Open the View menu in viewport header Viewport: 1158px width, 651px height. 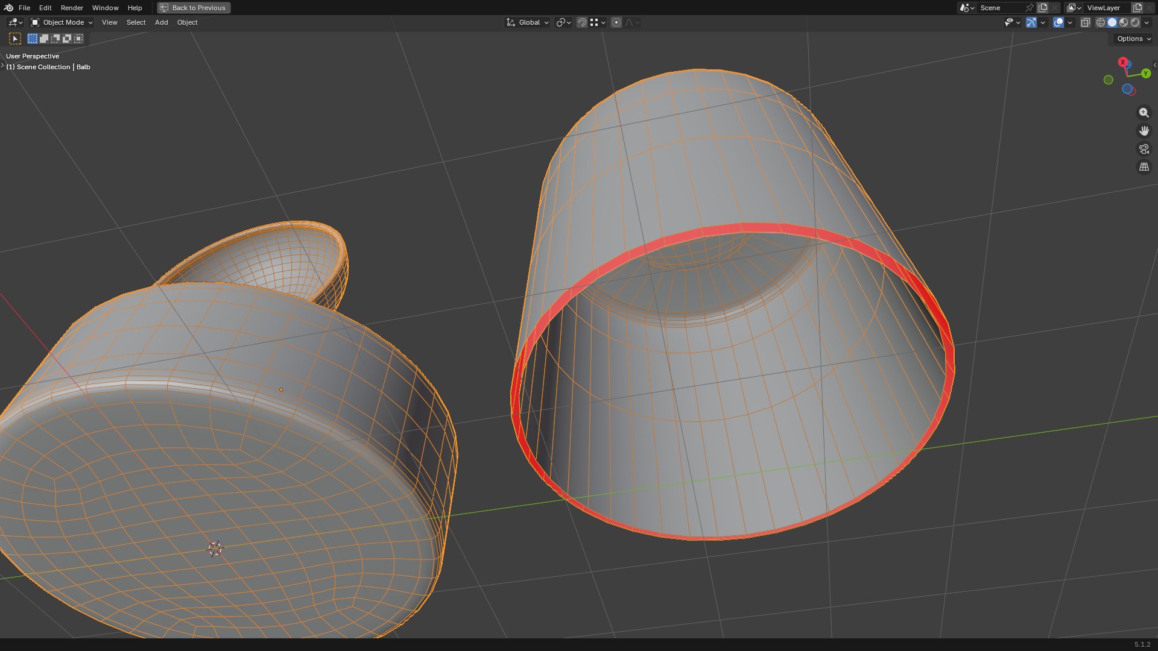coord(110,22)
